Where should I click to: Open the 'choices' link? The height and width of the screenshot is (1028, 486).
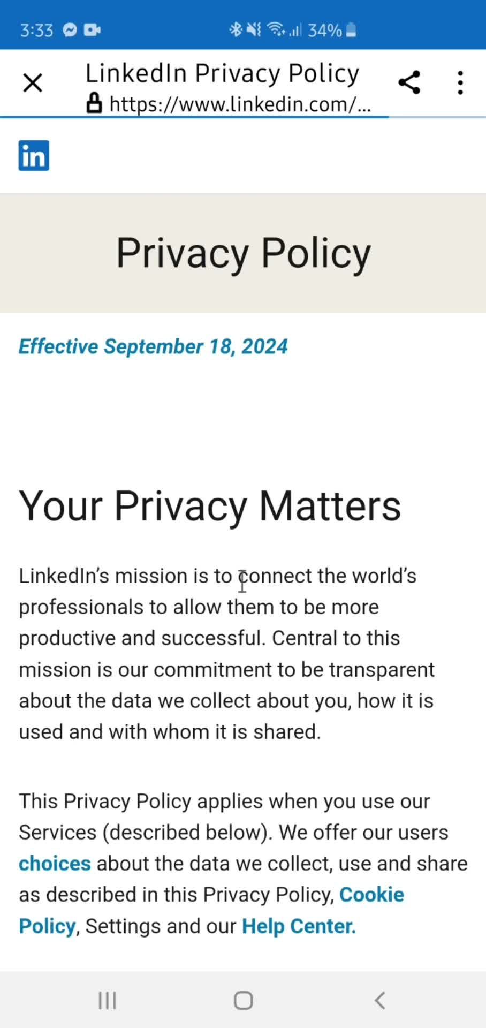click(x=55, y=864)
